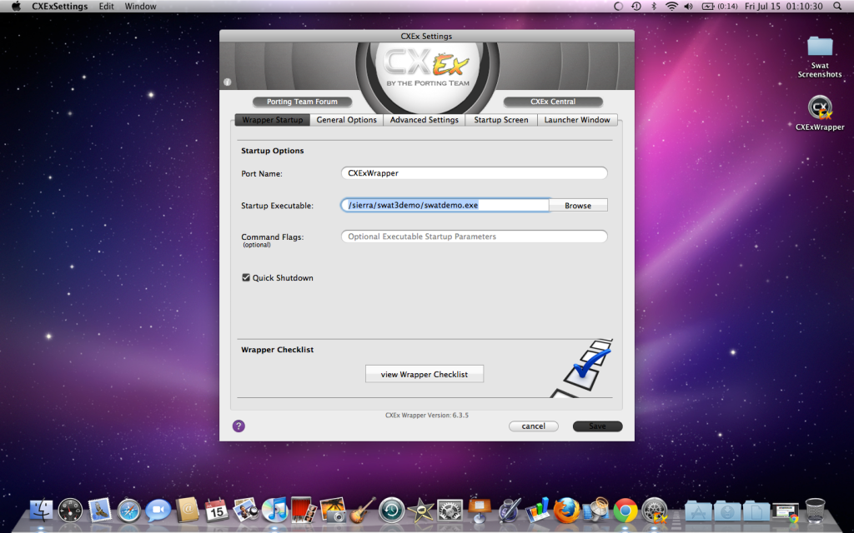Image resolution: width=854 pixels, height=533 pixels.
Task: Open the Startup Screen tab
Action: [x=501, y=120]
